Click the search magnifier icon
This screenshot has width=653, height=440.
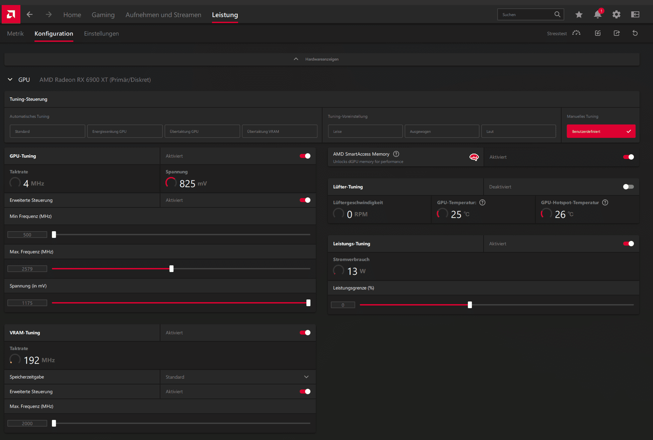tap(557, 14)
